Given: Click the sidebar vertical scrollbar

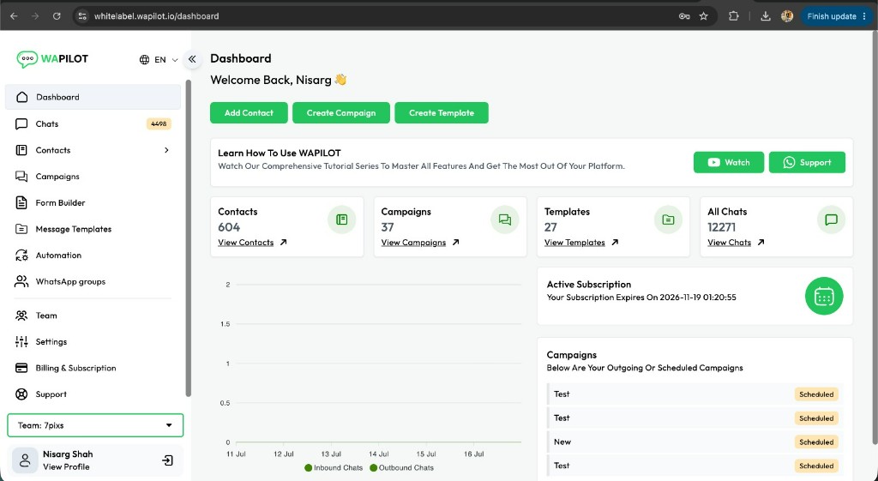Looking at the screenshot, I should click(188, 238).
